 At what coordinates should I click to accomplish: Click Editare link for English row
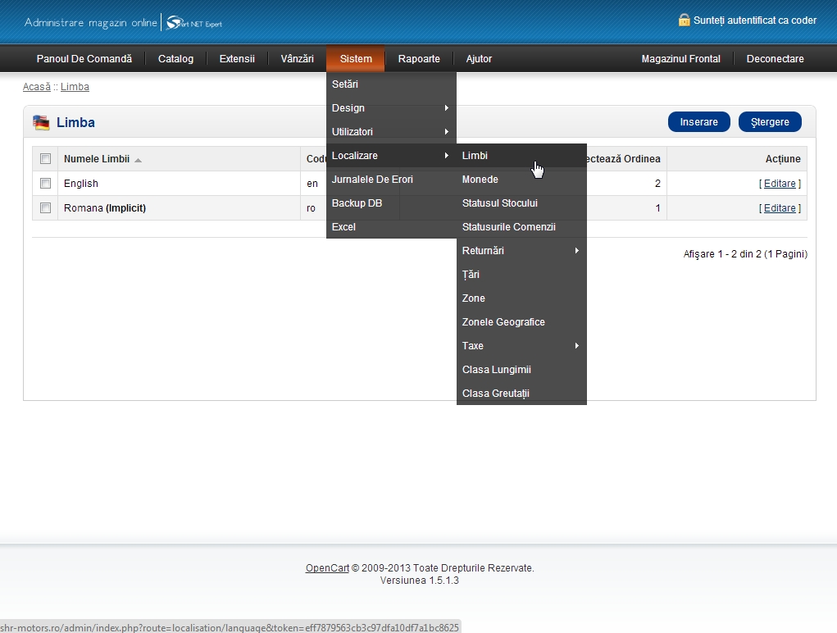[x=780, y=184]
